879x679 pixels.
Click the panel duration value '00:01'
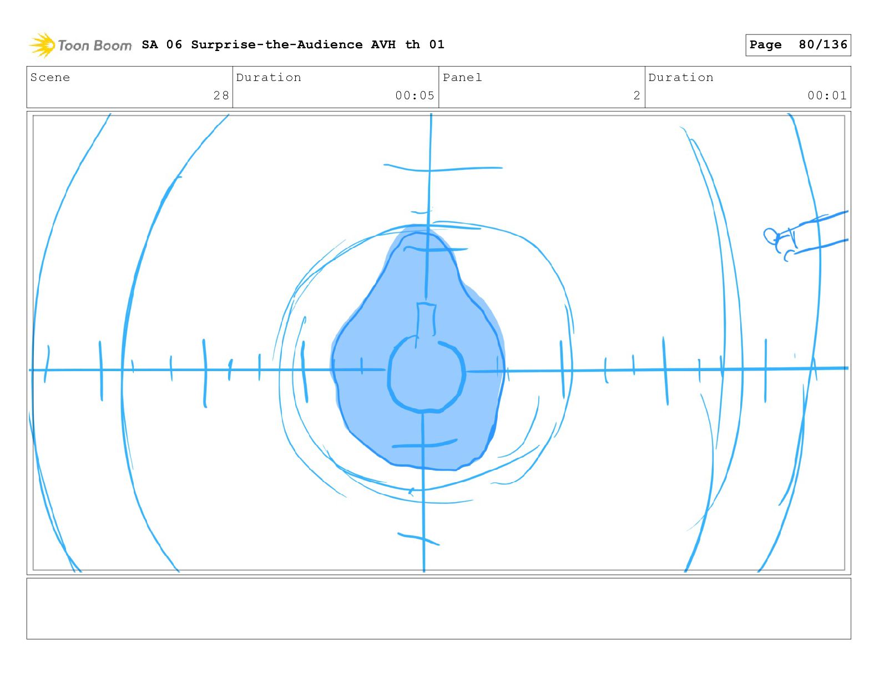point(827,95)
